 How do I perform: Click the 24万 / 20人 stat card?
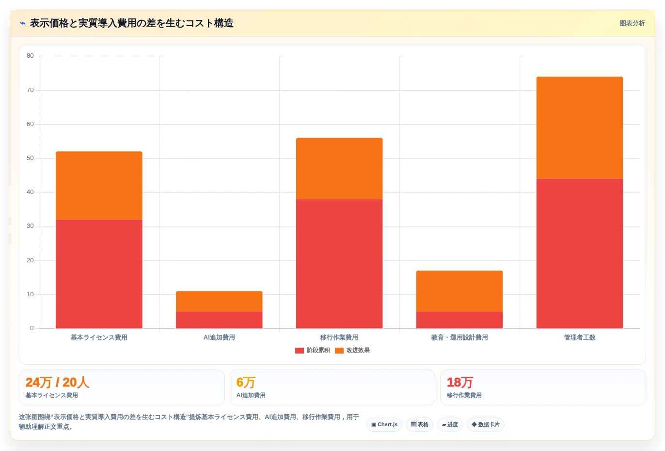tap(122, 387)
